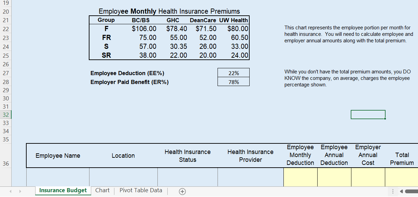Click the previous sheet navigation arrow
This screenshot has height=197, width=418.
[x=10, y=192]
